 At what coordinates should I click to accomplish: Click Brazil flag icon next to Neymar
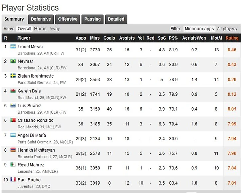[13, 61]
